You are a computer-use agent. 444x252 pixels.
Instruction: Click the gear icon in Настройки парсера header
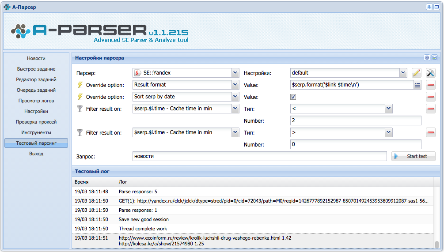[x=427, y=58]
